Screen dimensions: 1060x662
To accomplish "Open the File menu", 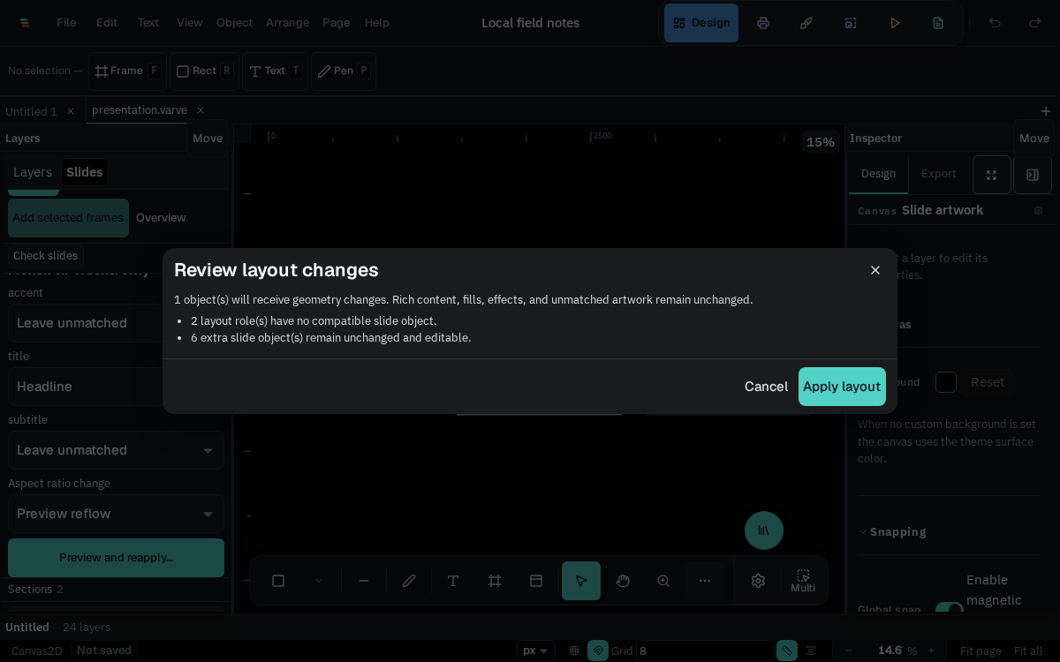I will tap(66, 23).
